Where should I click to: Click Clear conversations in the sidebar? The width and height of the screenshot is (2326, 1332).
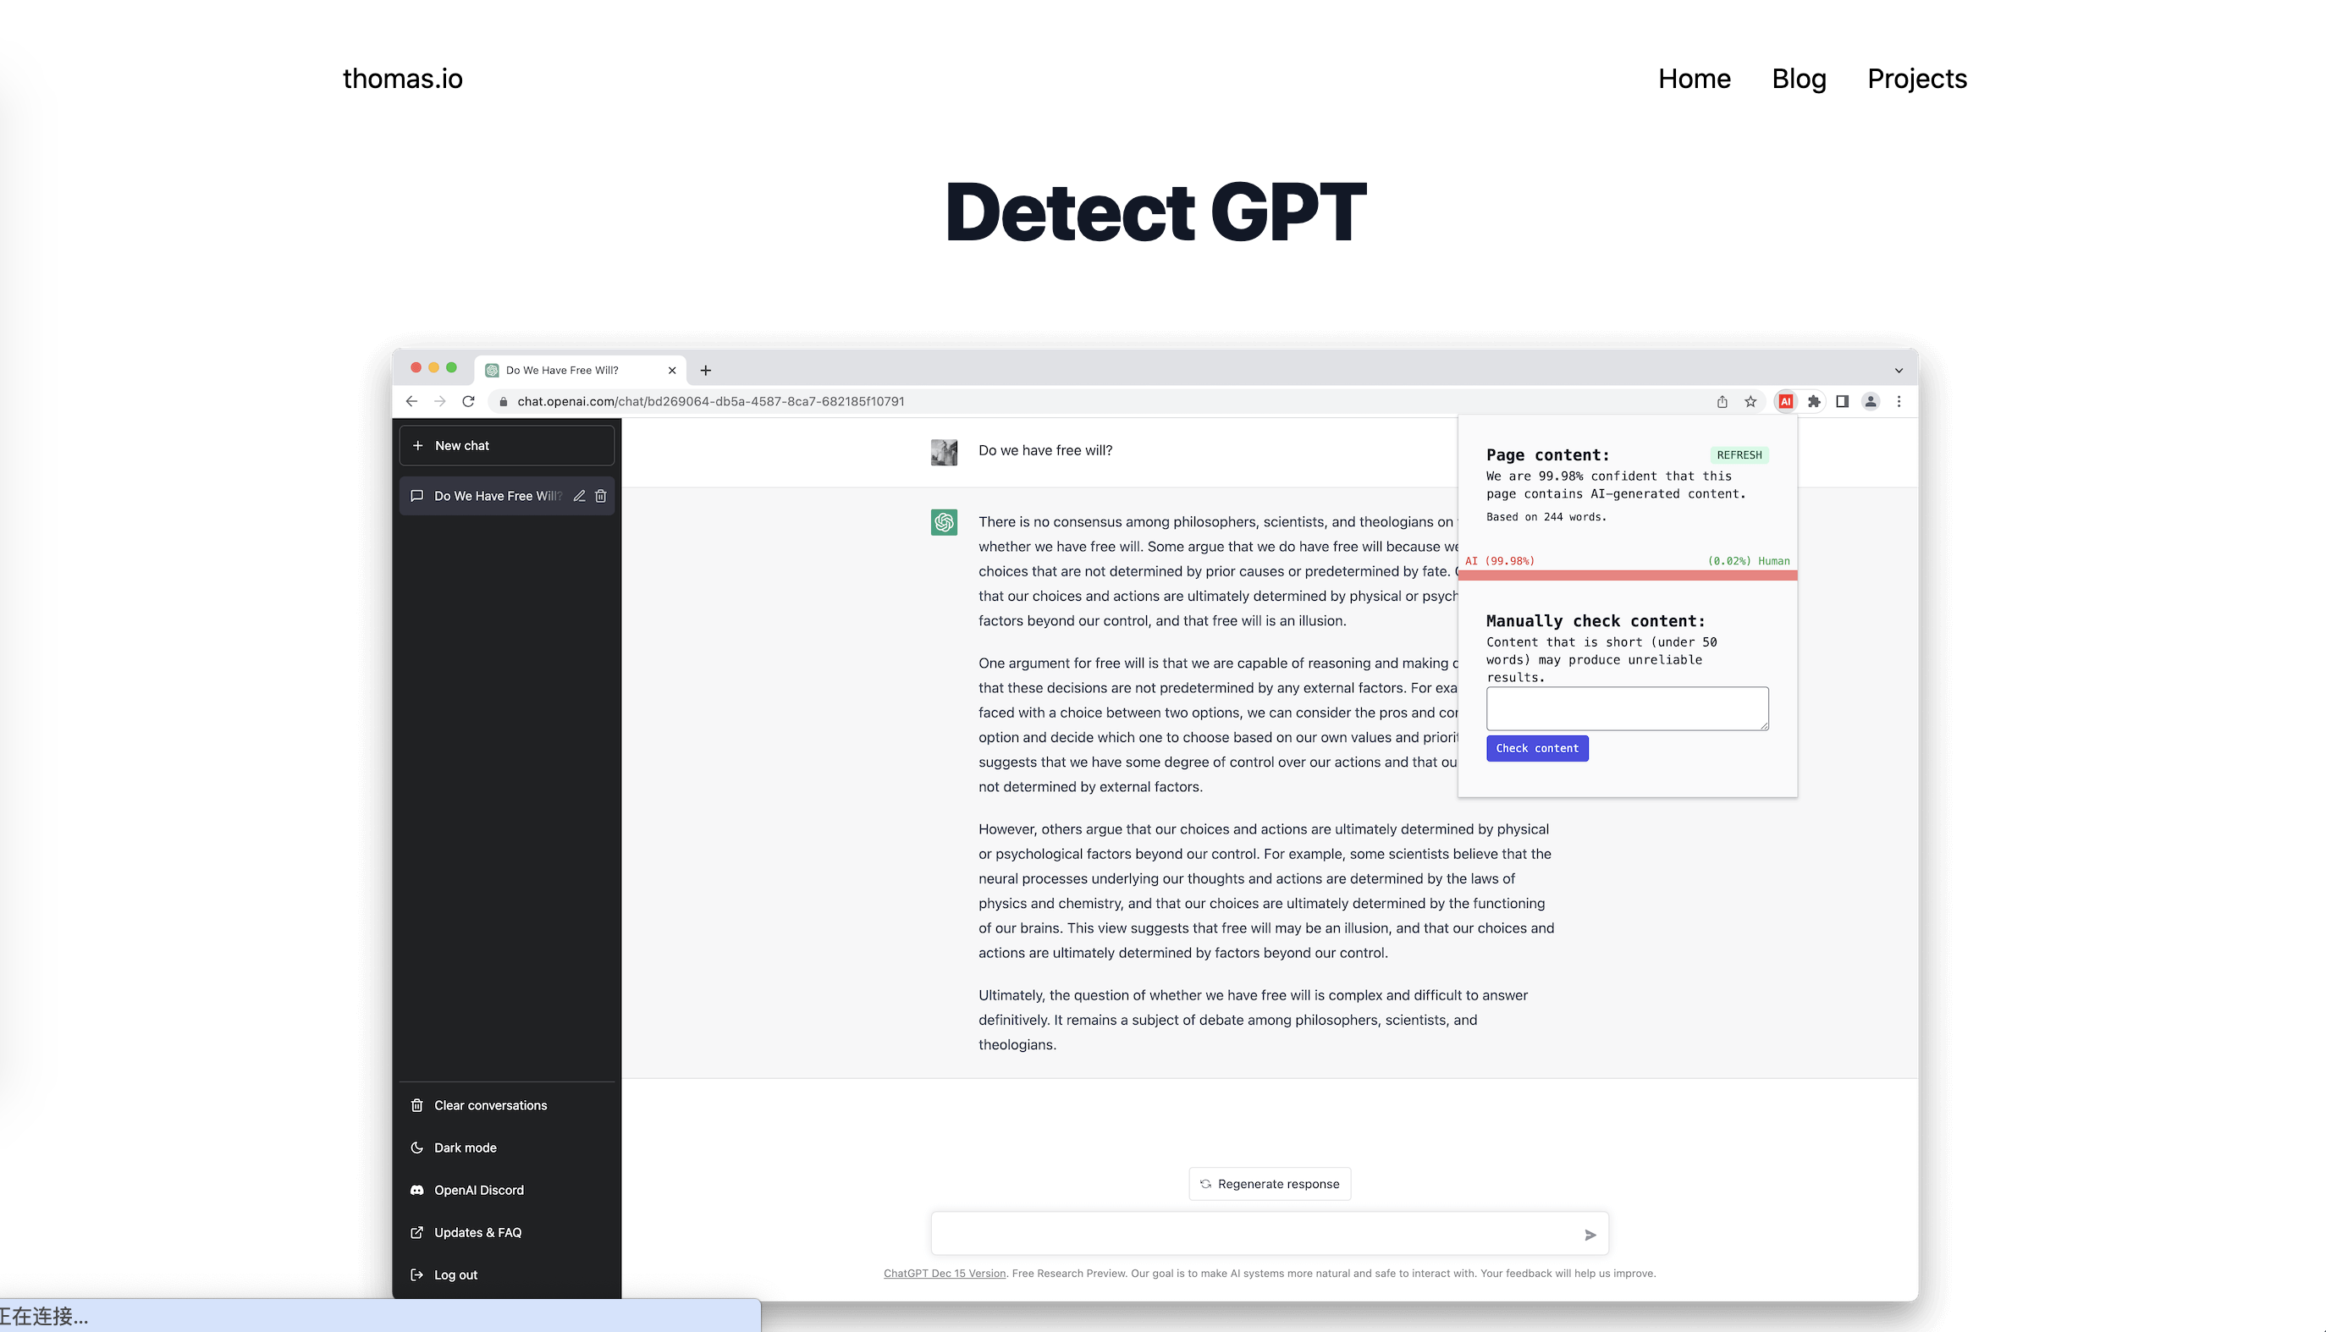click(507, 1105)
